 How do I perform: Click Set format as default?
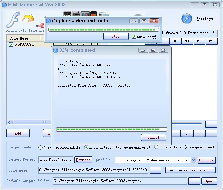pyautogui.click(x=190, y=170)
